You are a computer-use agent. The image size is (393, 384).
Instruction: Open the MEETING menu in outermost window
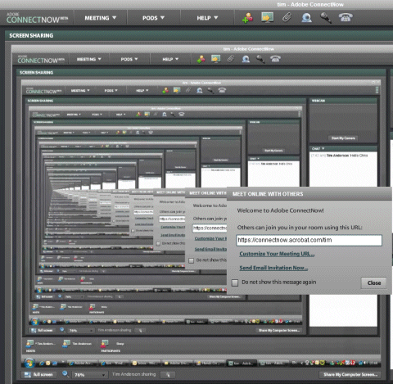click(x=100, y=18)
